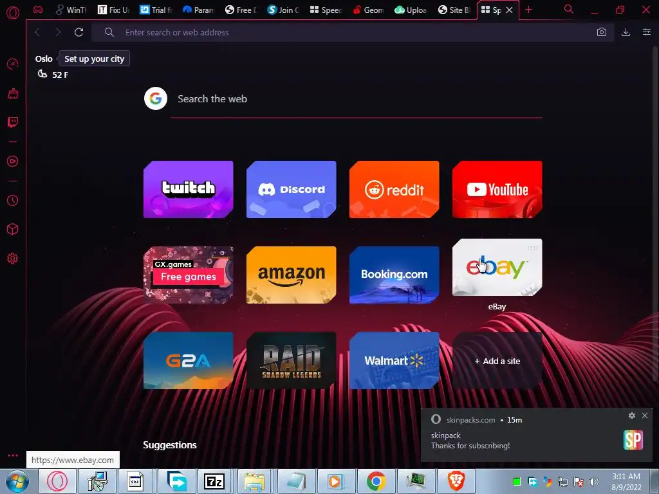Open Extensions cube icon in sidebar

[13, 230]
